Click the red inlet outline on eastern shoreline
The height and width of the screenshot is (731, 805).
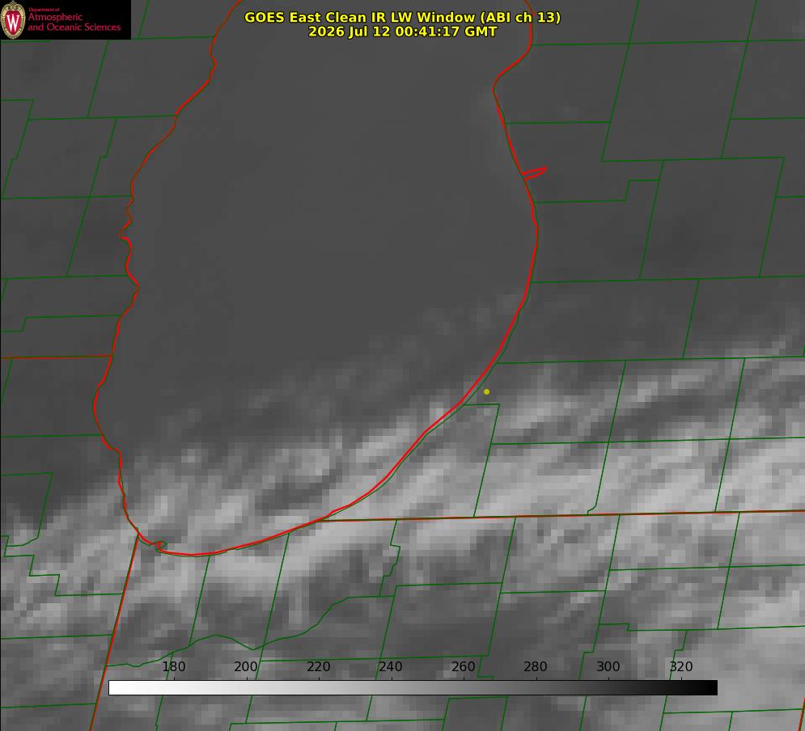[534, 173]
